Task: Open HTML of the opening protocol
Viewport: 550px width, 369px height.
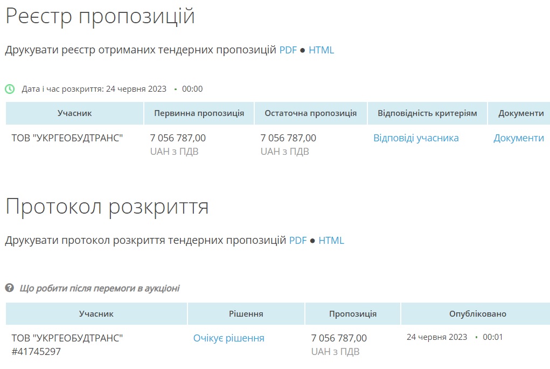Action: pyautogui.click(x=331, y=241)
